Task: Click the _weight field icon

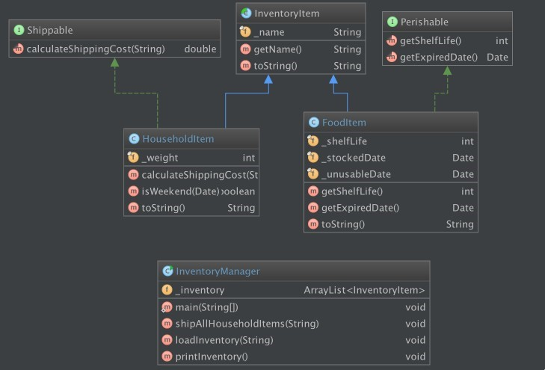Action: pyautogui.click(x=133, y=158)
